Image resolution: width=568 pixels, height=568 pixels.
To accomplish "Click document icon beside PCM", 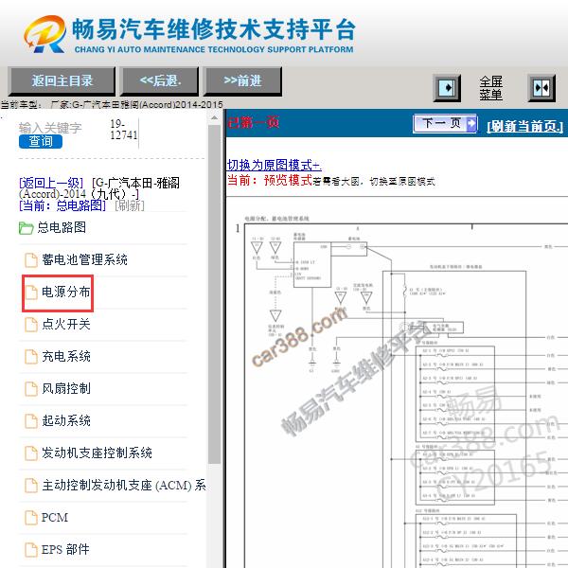I will 31,518.
